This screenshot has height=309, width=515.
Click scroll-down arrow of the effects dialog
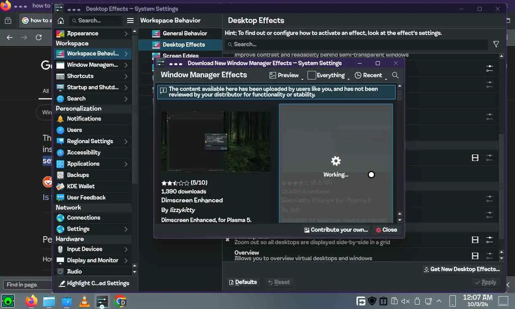coord(400,220)
